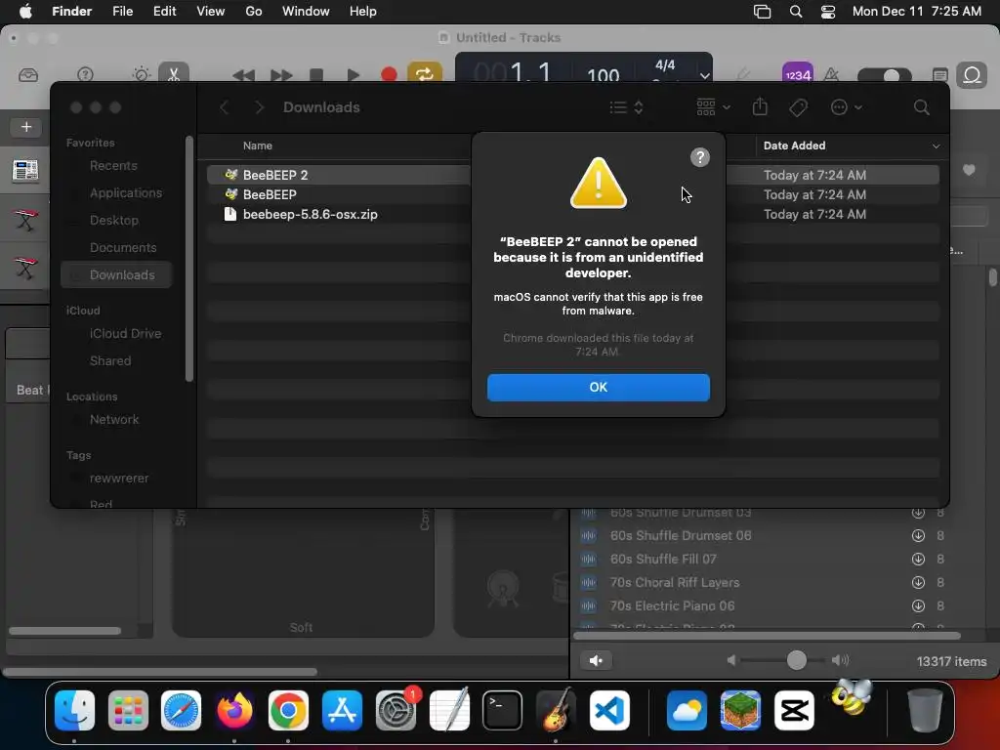Open the Window menu

pyautogui.click(x=306, y=12)
